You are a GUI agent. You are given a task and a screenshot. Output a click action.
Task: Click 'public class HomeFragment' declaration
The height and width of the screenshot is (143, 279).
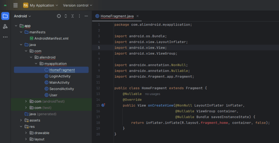click(141, 88)
